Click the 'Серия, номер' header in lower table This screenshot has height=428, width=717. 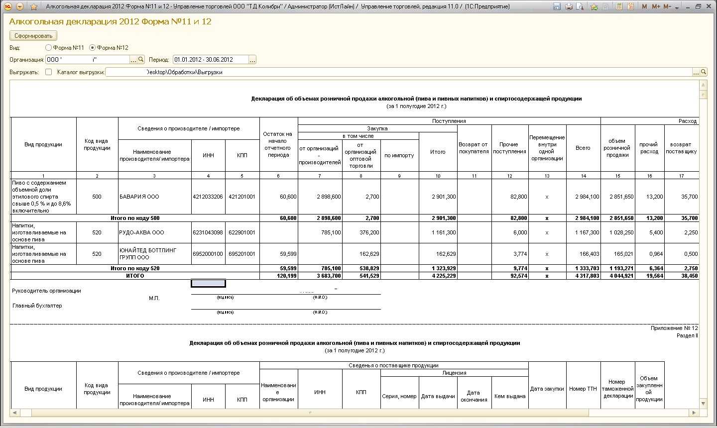click(399, 396)
